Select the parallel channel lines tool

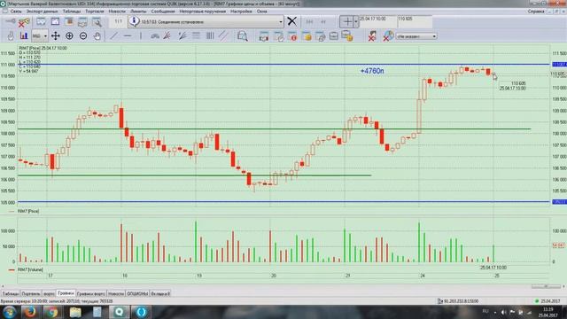pyautogui.click(x=223, y=35)
